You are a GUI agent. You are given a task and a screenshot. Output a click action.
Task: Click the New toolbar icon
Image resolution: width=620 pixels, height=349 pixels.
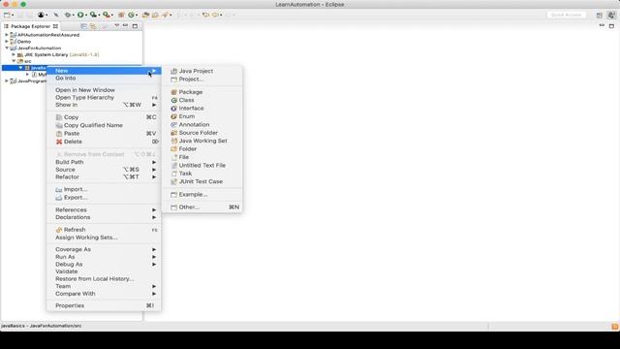pyautogui.click(x=7, y=16)
